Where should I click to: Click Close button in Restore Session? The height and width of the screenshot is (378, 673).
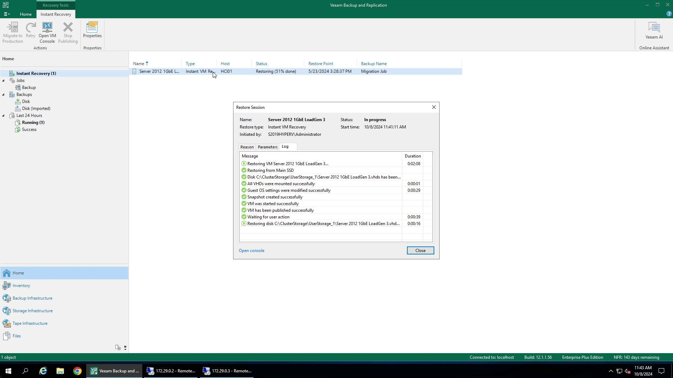420,251
